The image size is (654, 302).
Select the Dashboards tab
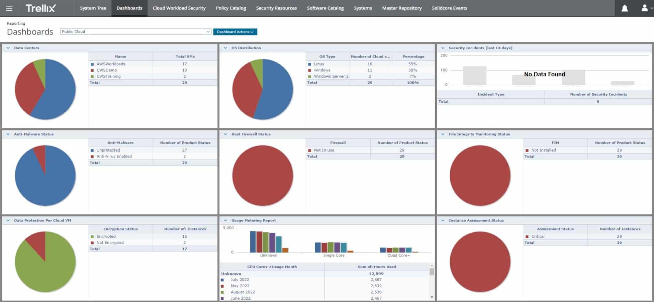129,8
